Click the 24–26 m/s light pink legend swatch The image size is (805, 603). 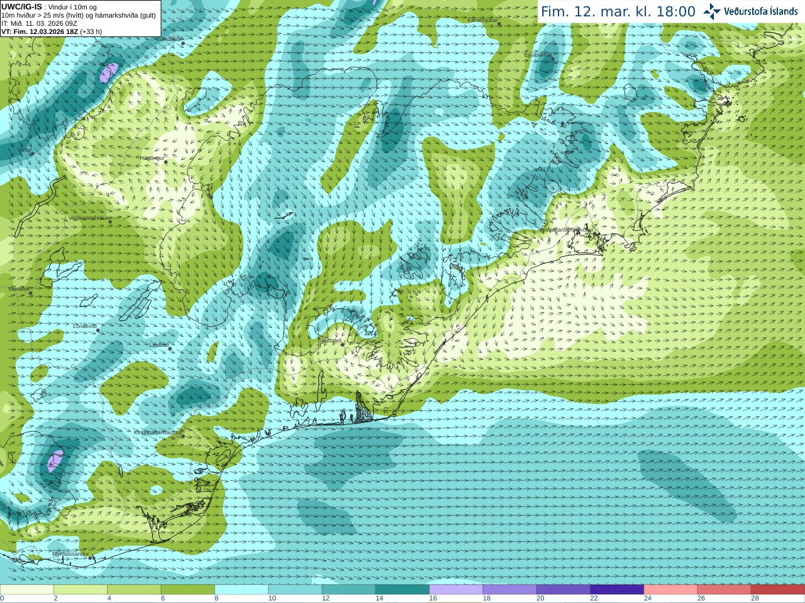coord(671,590)
